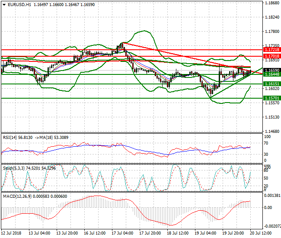Click the 20 Jul 12:00 time axis label
281x238 pixels.
(261, 233)
